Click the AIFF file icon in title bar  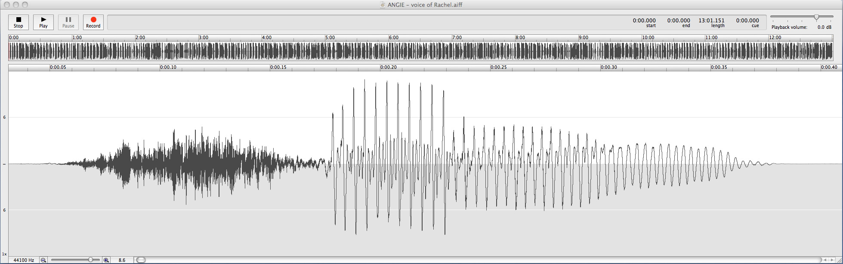pyautogui.click(x=382, y=5)
